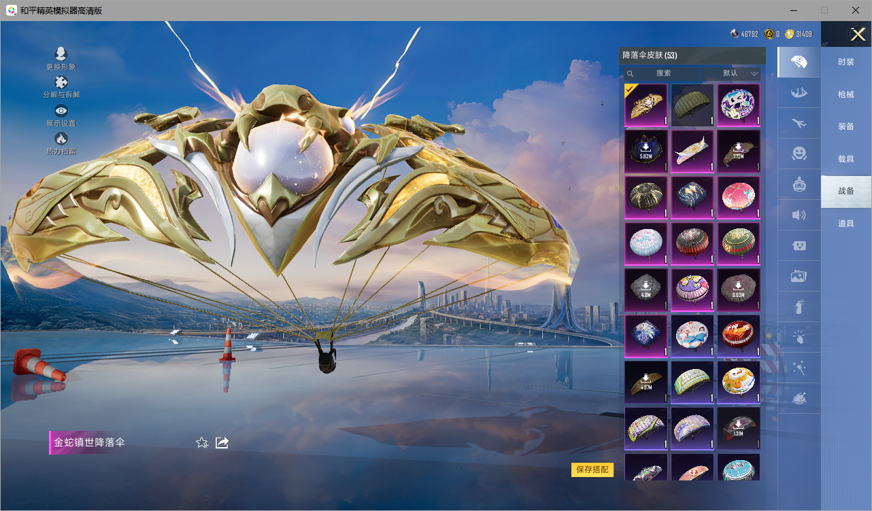The image size is (872, 511).
Task: Open the magic wand sparkle category icon
Action: tap(799, 368)
